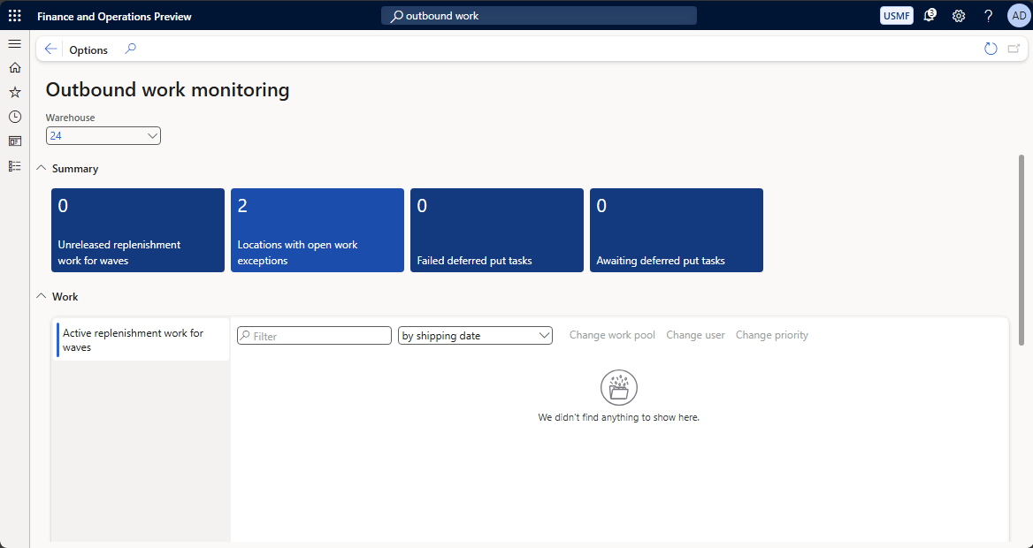Image resolution: width=1033 pixels, height=548 pixels.
Task: Open Workspaces icon in sidebar
Action: [14, 141]
